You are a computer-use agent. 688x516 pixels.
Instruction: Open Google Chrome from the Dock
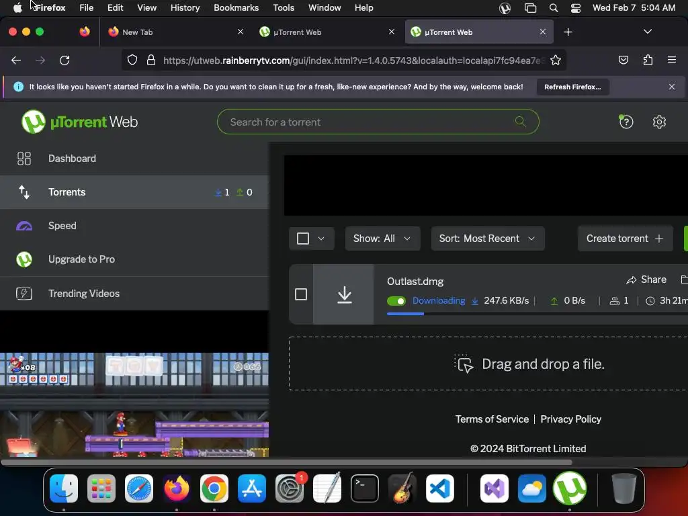click(x=214, y=488)
